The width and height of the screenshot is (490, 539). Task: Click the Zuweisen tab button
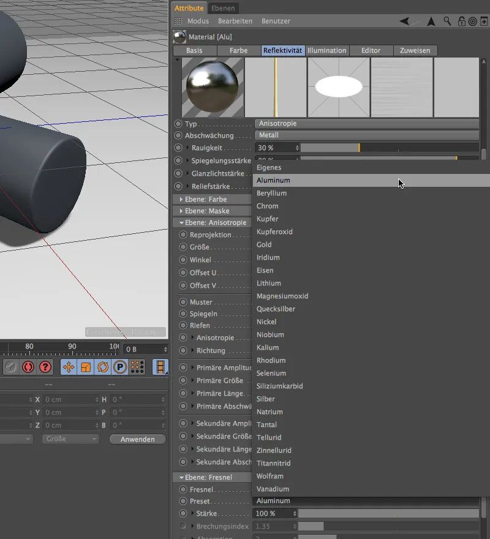pos(415,50)
